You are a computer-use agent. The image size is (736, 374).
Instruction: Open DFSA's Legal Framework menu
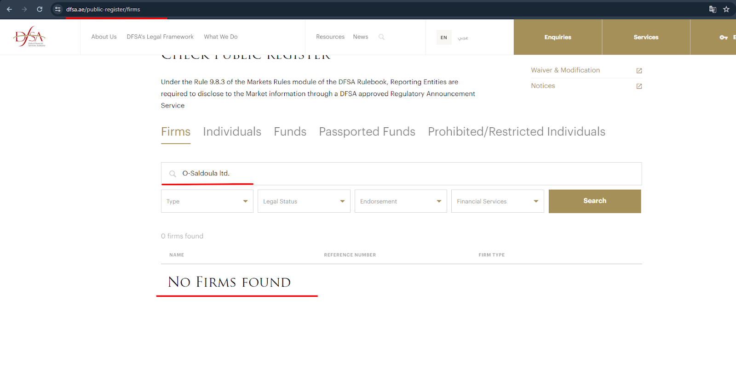click(x=160, y=37)
